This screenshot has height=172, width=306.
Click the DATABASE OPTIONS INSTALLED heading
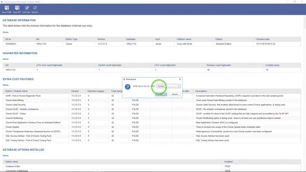coord(23,150)
